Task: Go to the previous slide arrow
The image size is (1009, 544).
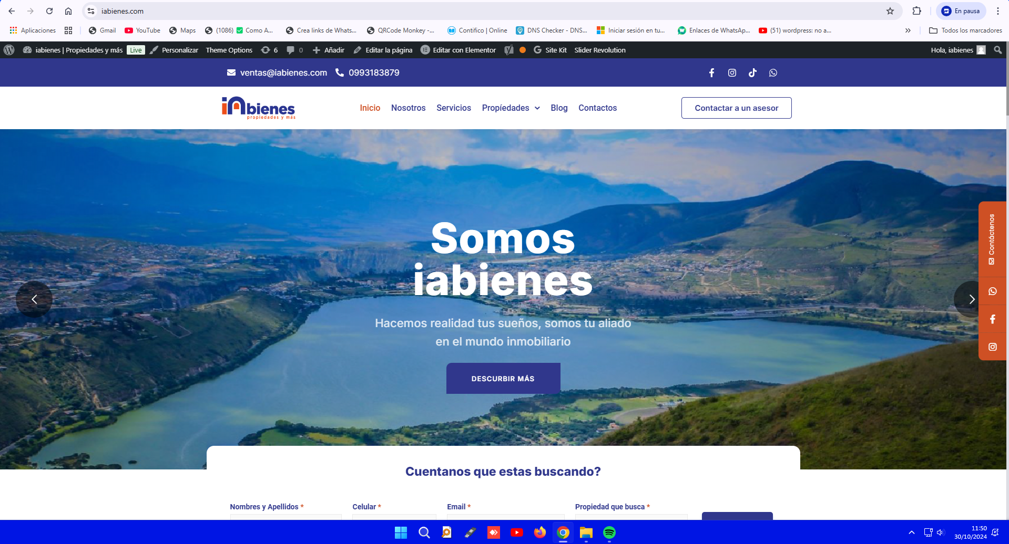Action: (34, 299)
